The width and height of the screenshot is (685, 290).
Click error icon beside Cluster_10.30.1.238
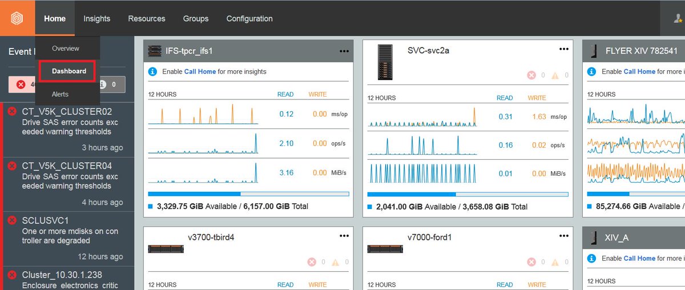coord(12,275)
